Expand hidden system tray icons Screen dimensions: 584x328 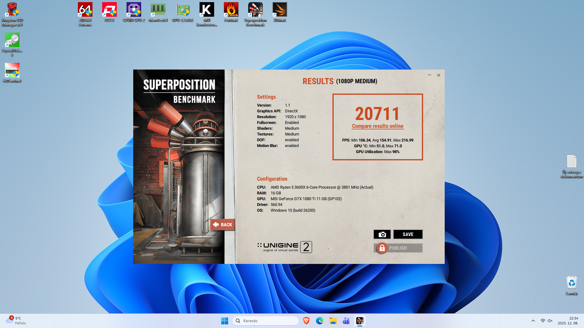pos(533,321)
